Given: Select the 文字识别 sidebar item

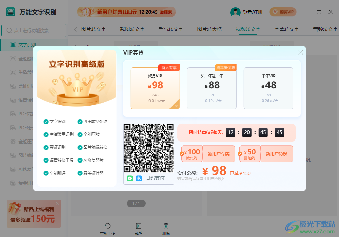Looking at the screenshot, I should [34, 45].
